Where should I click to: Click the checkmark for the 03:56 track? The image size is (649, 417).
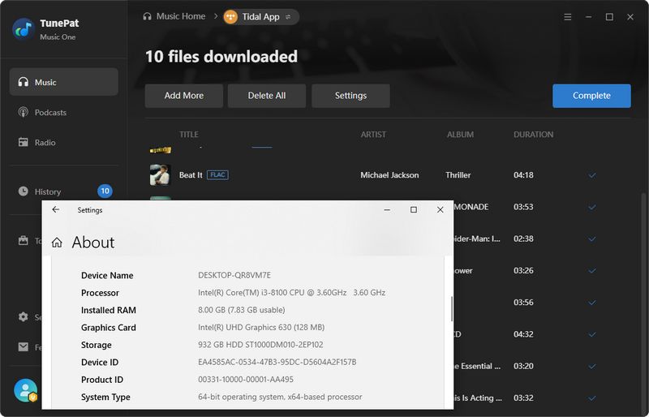[592, 303]
